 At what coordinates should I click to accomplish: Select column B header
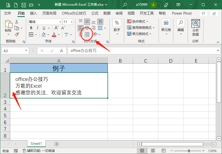[120, 61]
